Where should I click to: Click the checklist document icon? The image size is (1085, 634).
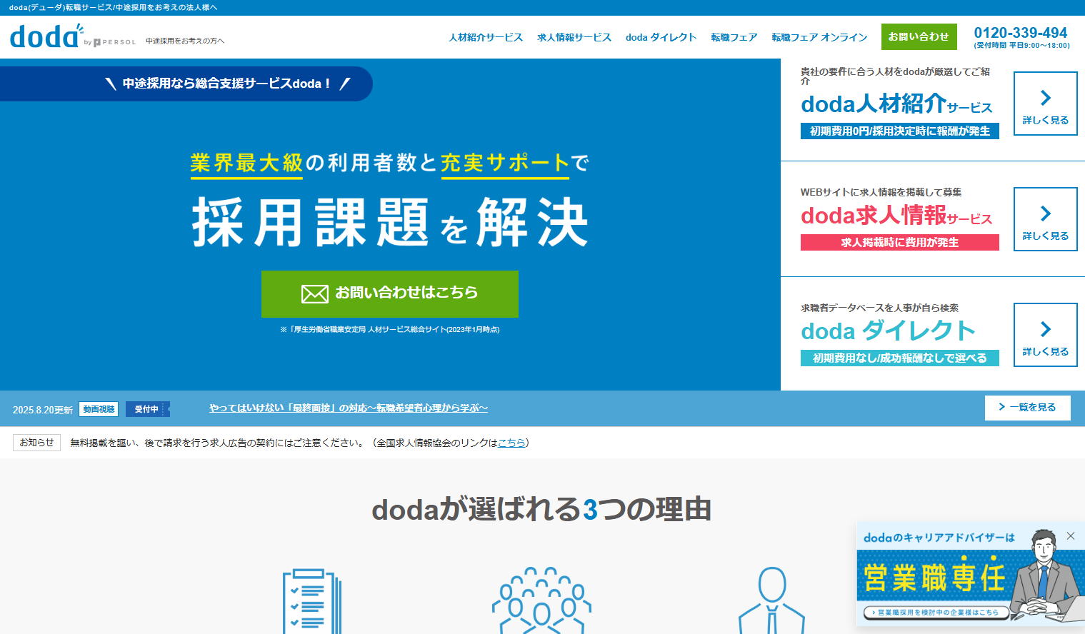click(x=312, y=601)
